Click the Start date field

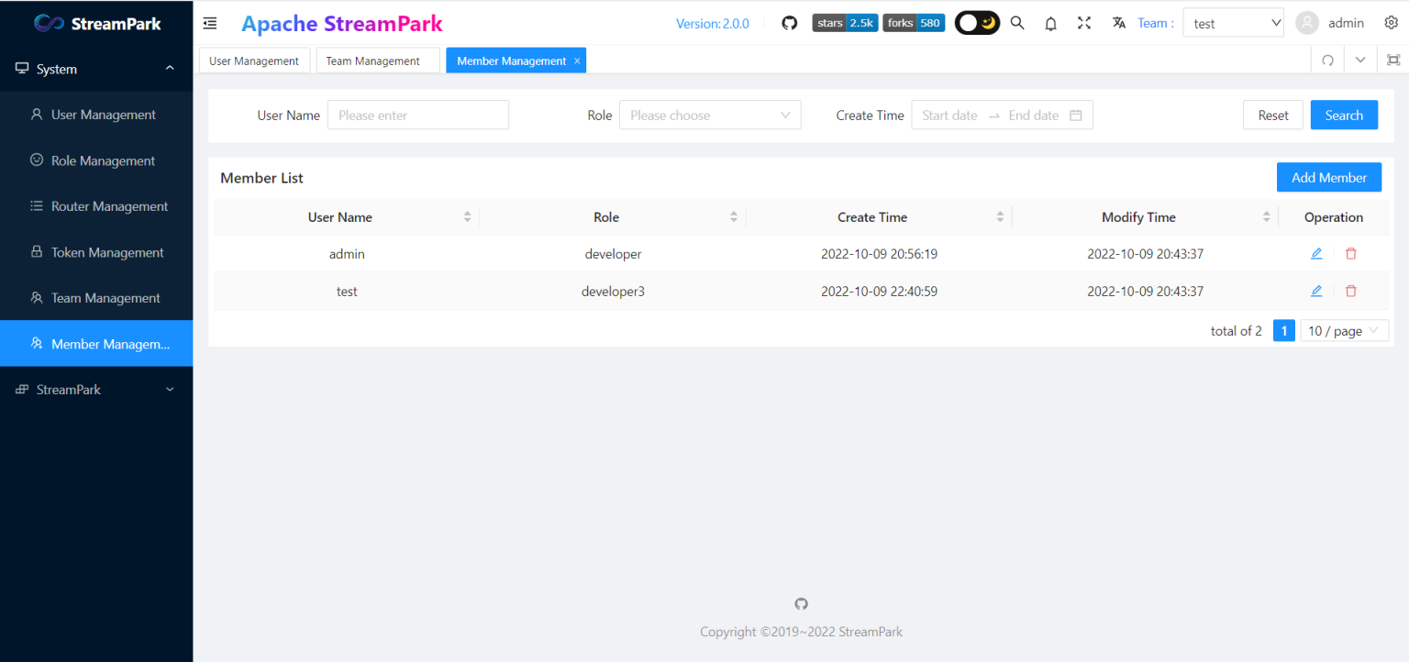pyautogui.click(x=949, y=116)
